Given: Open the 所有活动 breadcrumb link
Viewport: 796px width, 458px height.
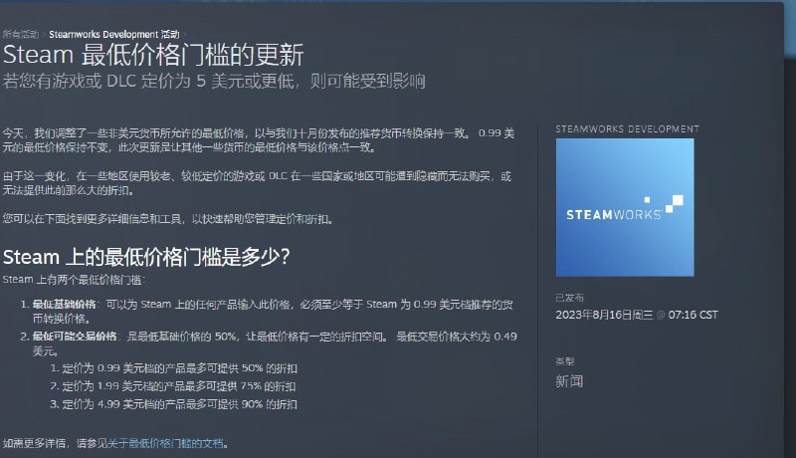Looking at the screenshot, I should pyautogui.click(x=20, y=35).
